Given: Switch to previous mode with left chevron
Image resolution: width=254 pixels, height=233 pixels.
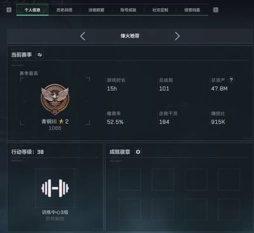Looking at the screenshot, I should pos(83,36).
